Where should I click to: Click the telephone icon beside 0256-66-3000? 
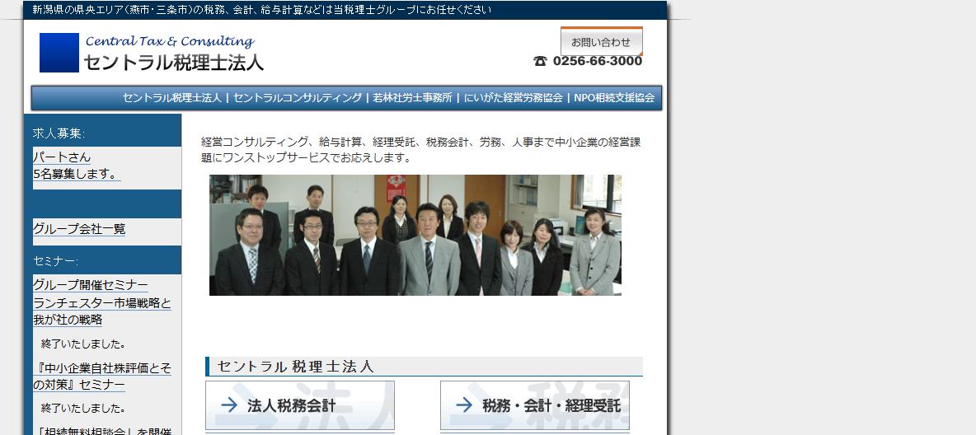(x=540, y=61)
